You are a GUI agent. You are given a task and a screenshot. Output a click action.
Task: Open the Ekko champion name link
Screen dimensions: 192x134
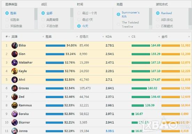22,45
